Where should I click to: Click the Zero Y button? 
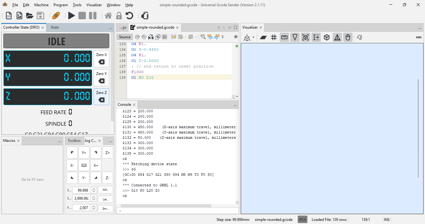pyautogui.click(x=101, y=78)
